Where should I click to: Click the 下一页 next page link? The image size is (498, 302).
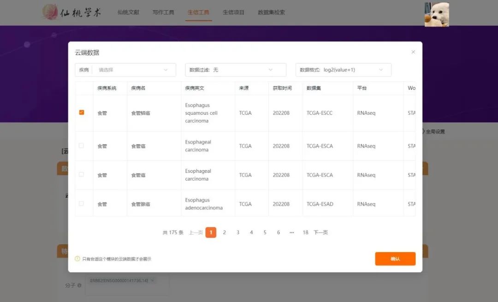pyautogui.click(x=321, y=232)
